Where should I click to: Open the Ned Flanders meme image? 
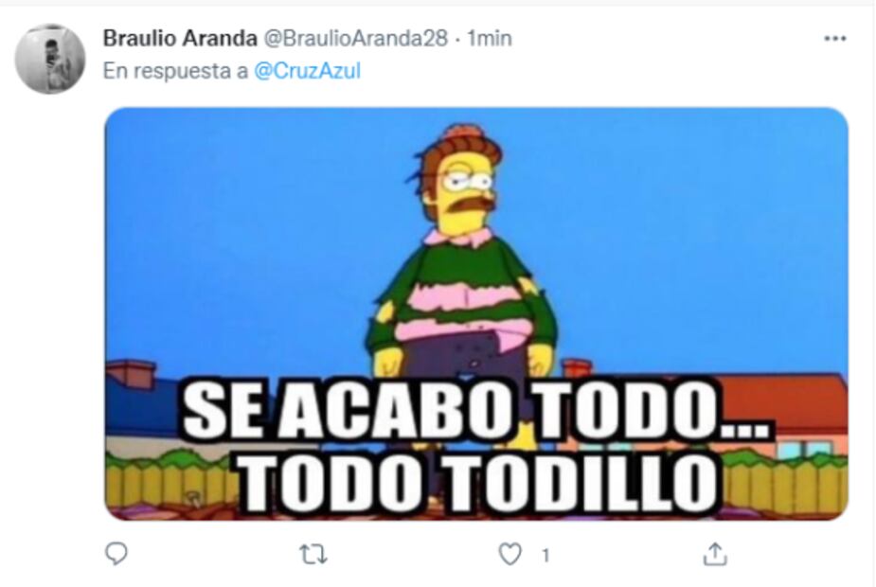coord(476,314)
